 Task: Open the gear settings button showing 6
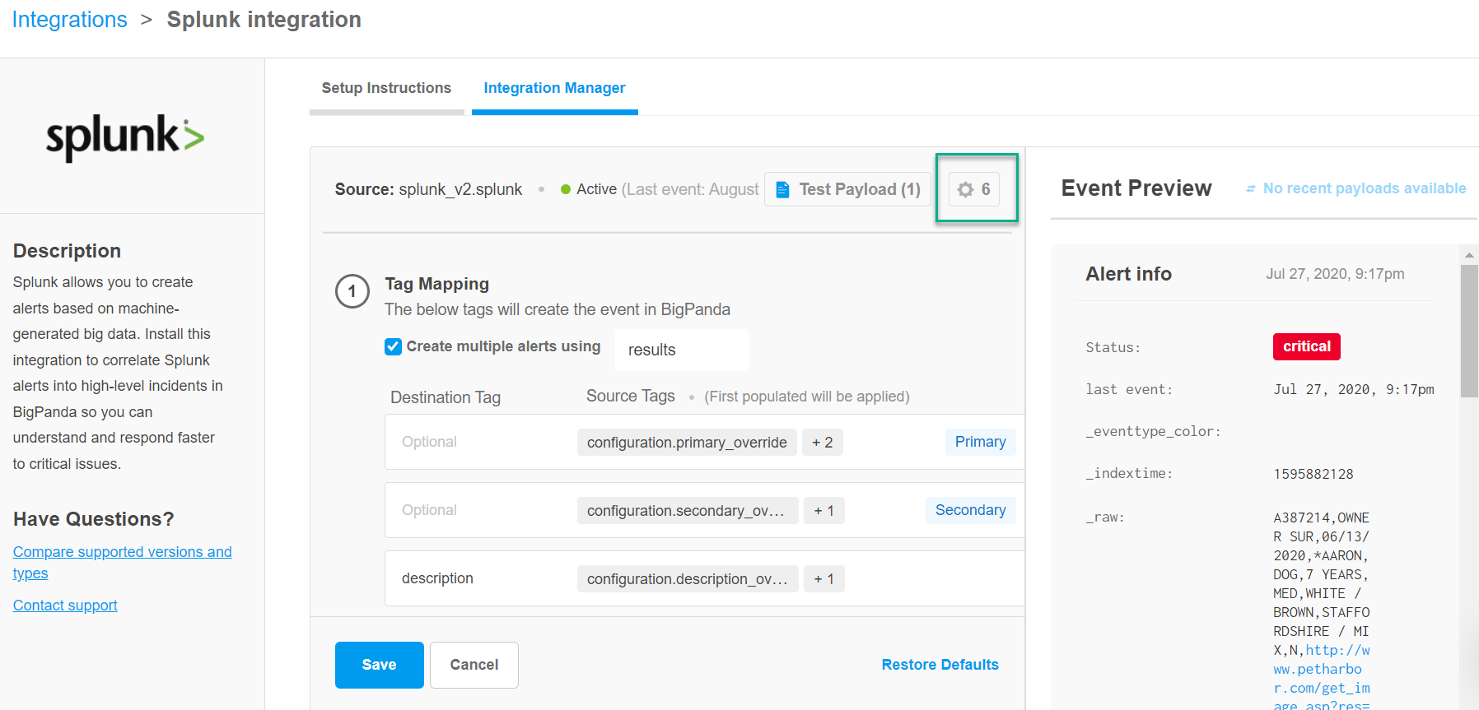[x=974, y=189]
